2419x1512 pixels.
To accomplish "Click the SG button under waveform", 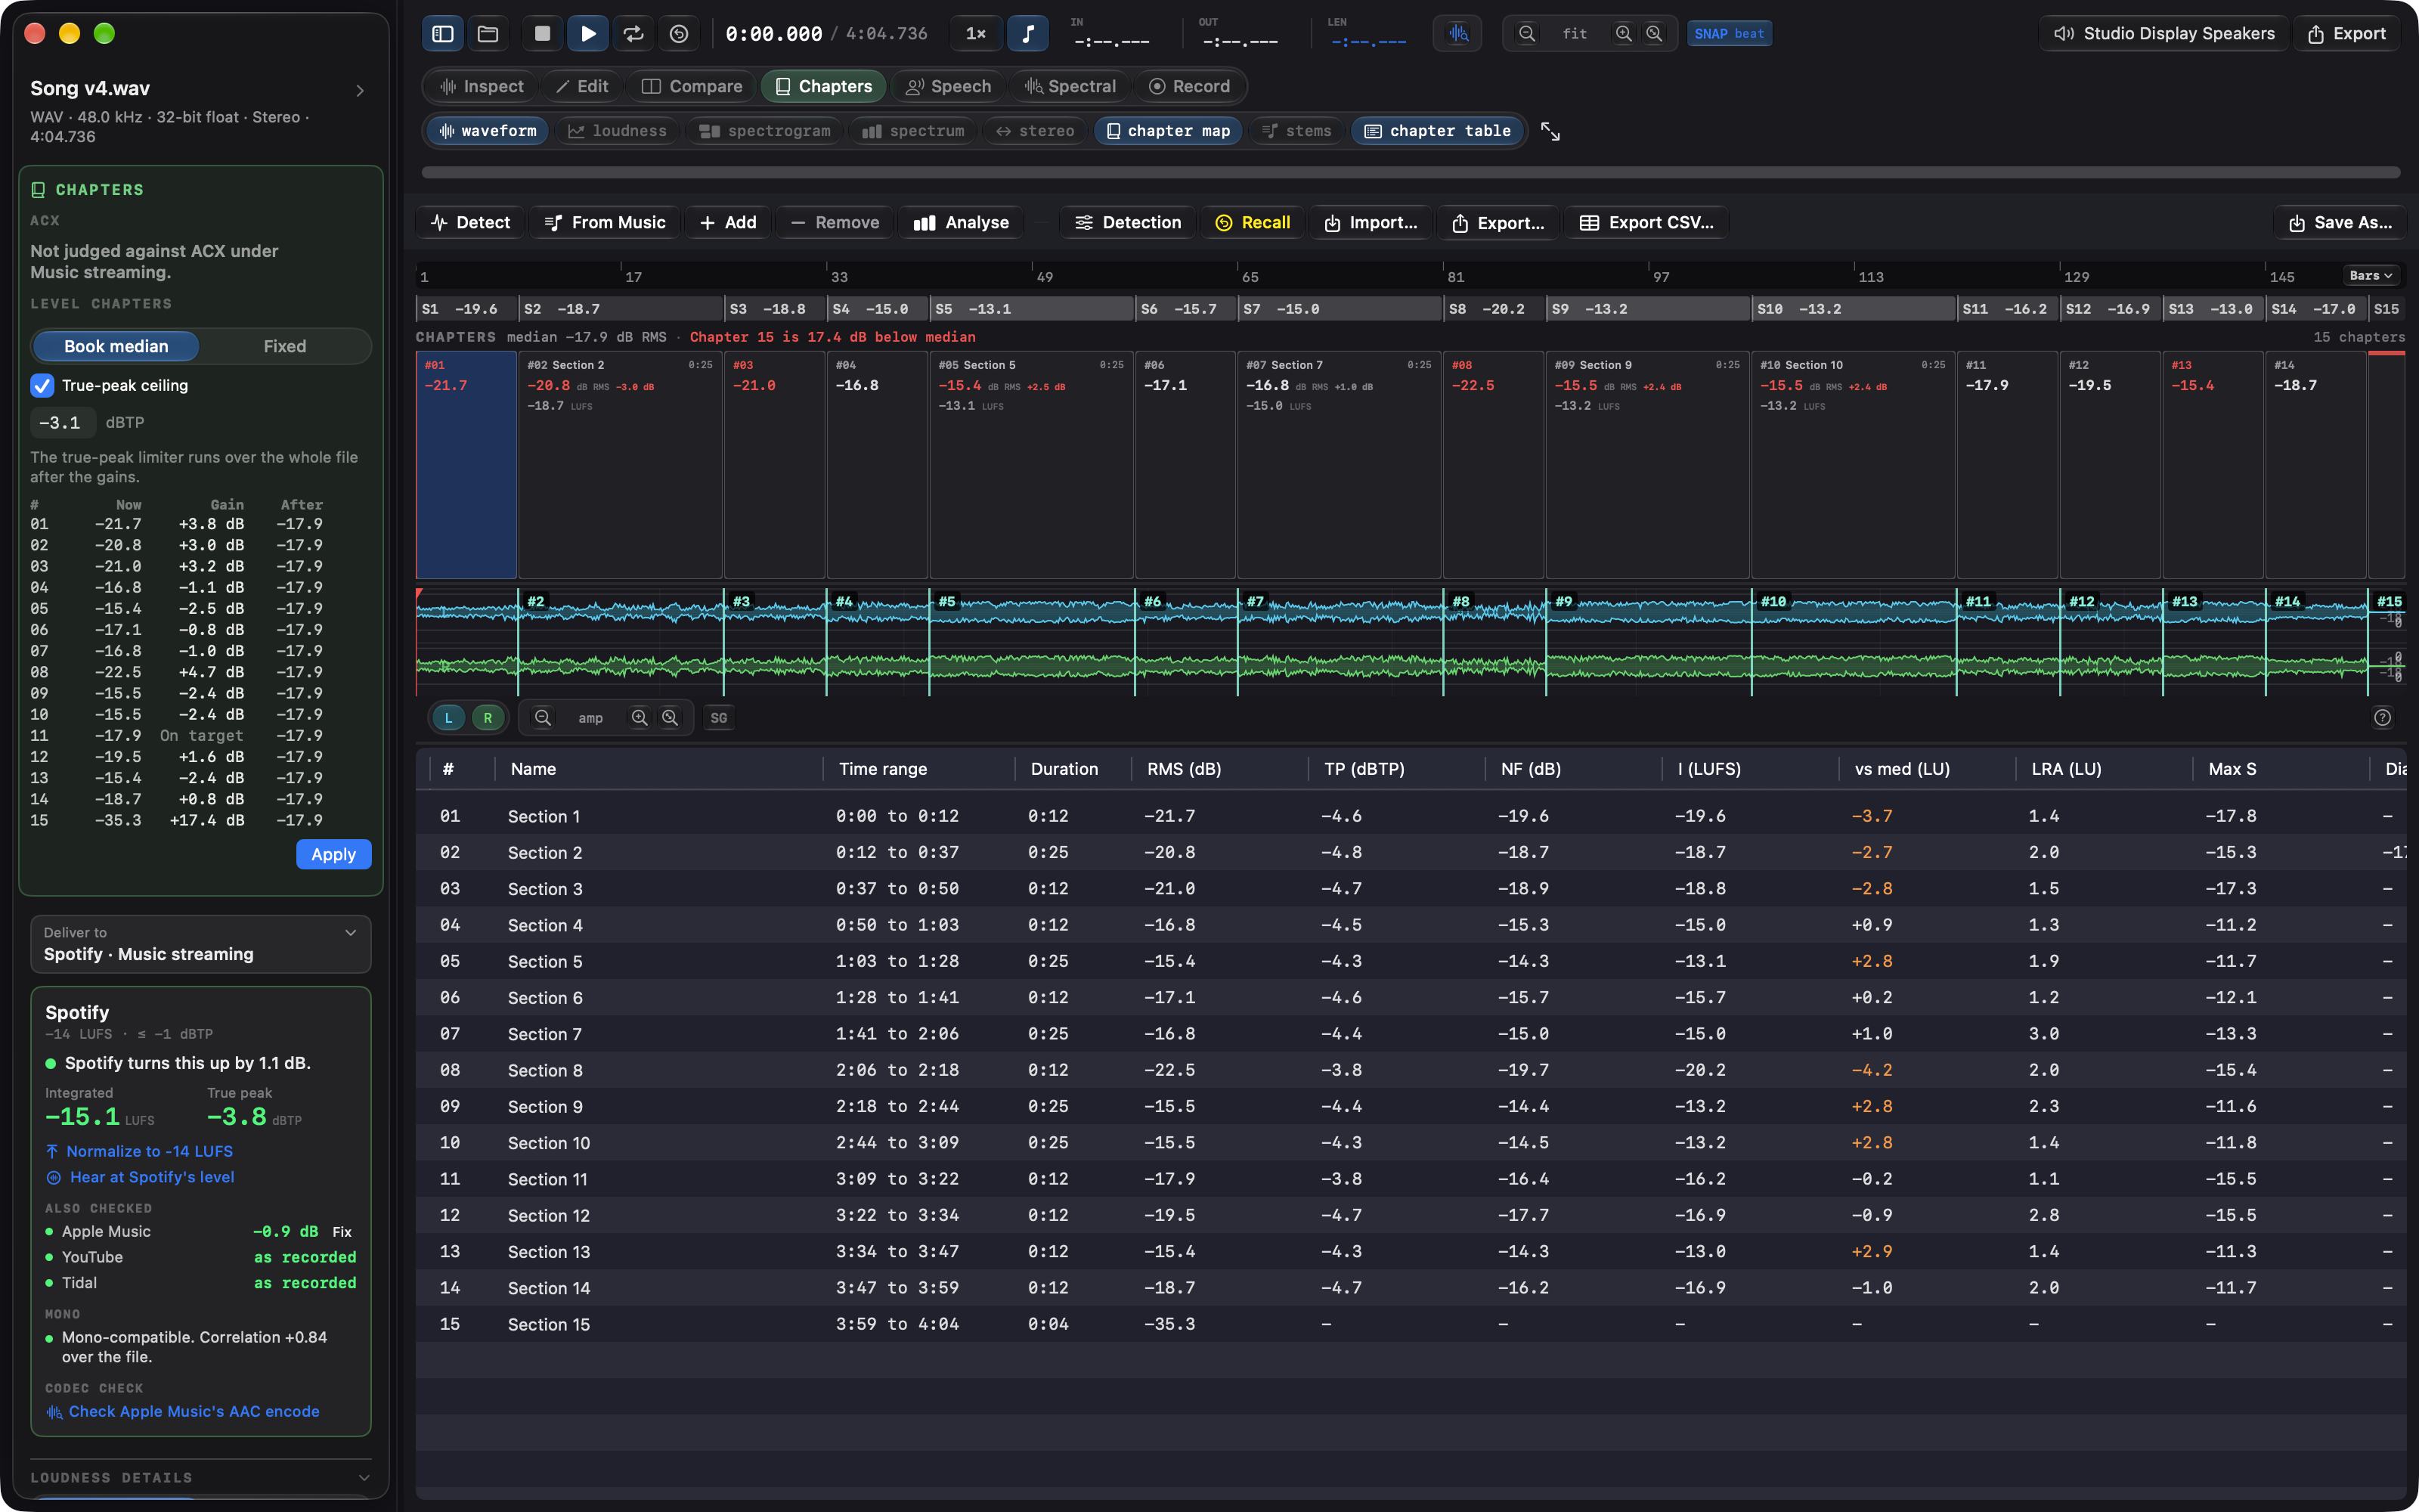I will tap(719, 718).
